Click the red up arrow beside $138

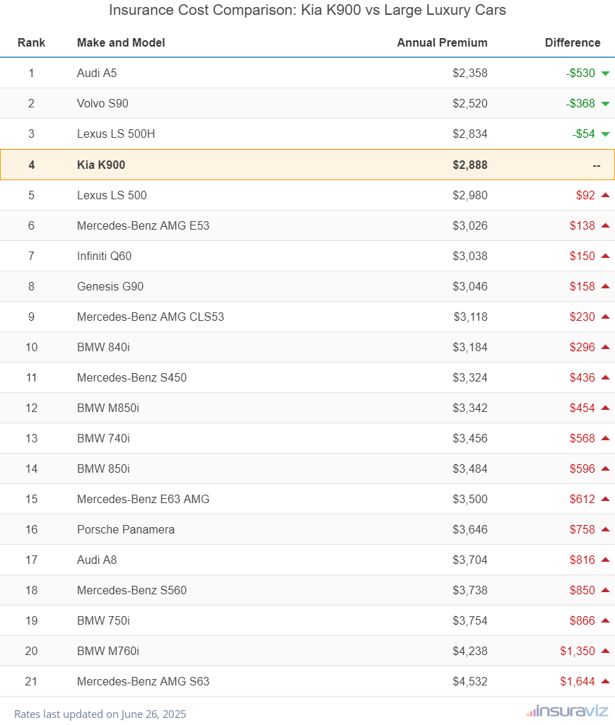point(605,225)
